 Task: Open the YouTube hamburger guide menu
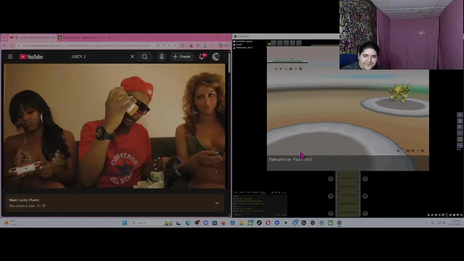tap(10, 57)
